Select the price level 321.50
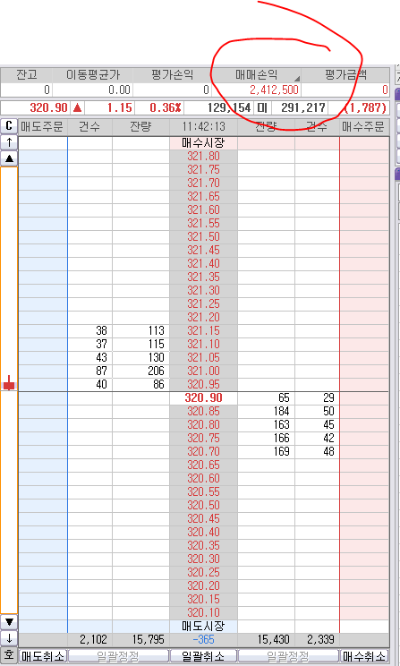400x666 pixels. 203,236
